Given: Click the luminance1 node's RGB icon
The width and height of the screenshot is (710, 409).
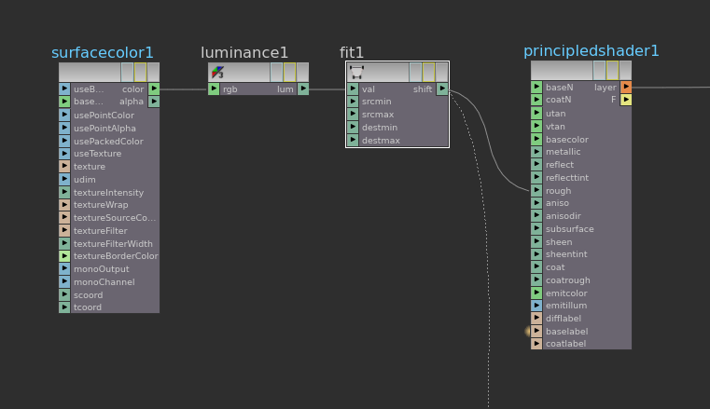Looking at the screenshot, I should coord(217,73).
